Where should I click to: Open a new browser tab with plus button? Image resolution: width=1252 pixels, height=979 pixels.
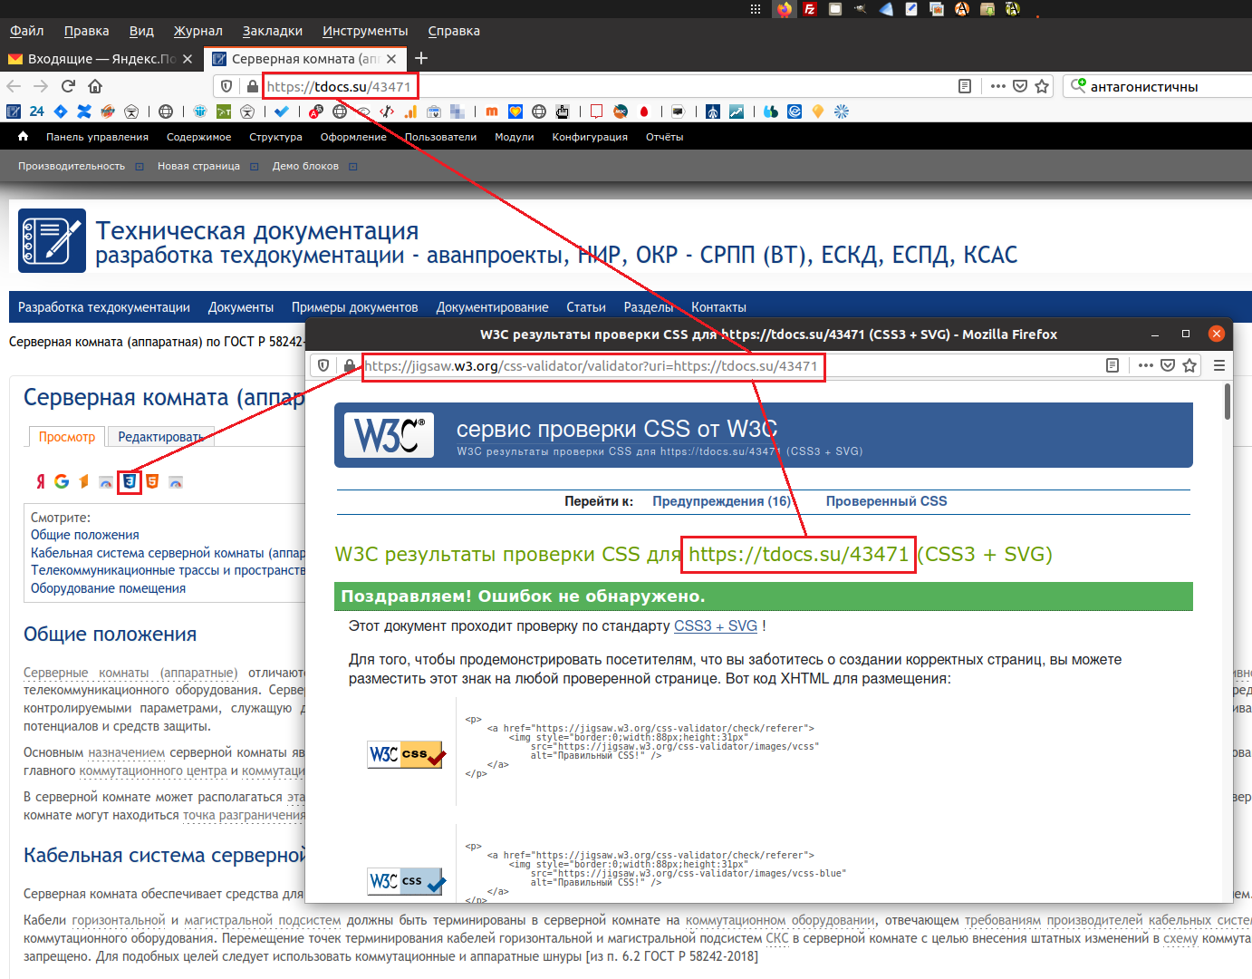click(x=421, y=59)
